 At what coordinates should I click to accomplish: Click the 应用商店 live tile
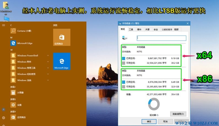pyautogui.click(x=62, y=37)
